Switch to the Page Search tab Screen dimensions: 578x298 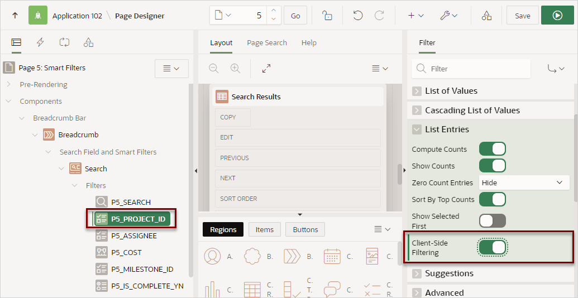[267, 43]
